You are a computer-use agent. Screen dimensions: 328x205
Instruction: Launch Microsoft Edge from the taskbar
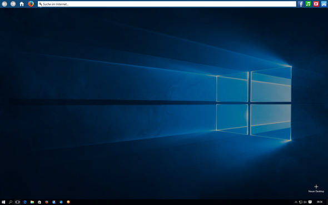tap(25, 202)
